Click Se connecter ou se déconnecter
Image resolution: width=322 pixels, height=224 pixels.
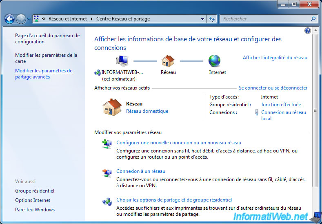point(273,88)
